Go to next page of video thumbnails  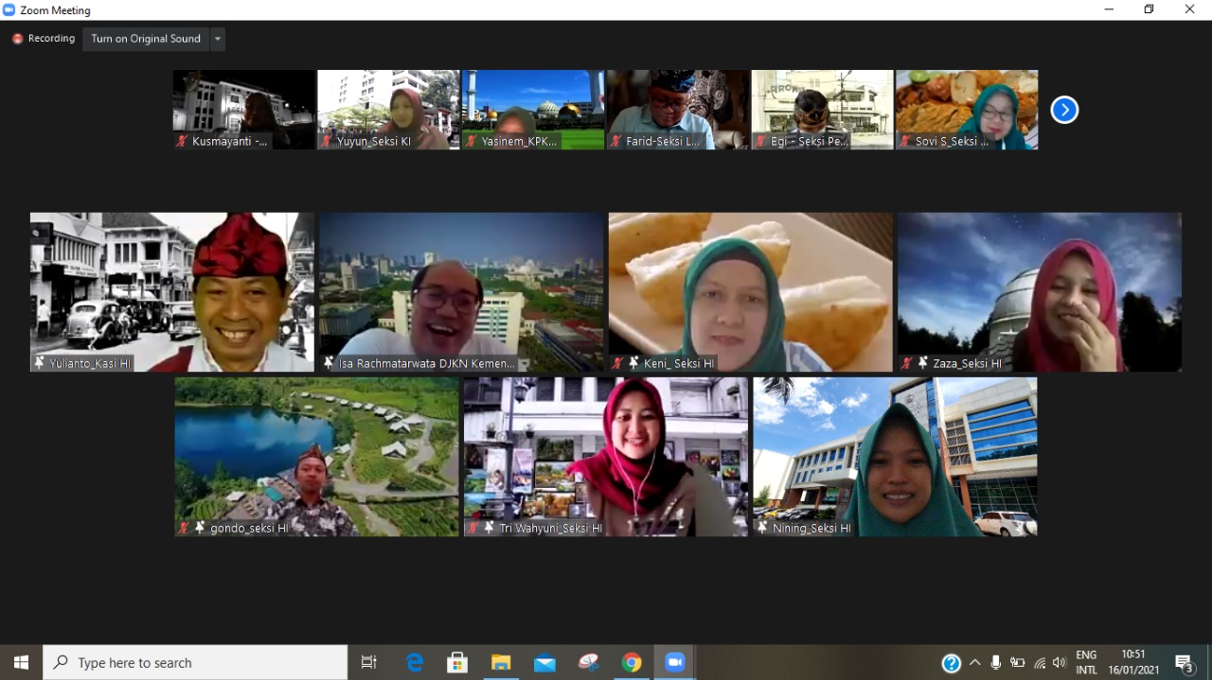pos(1064,111)
